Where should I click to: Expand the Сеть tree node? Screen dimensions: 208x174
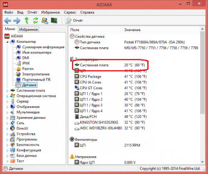coord(7,123)
